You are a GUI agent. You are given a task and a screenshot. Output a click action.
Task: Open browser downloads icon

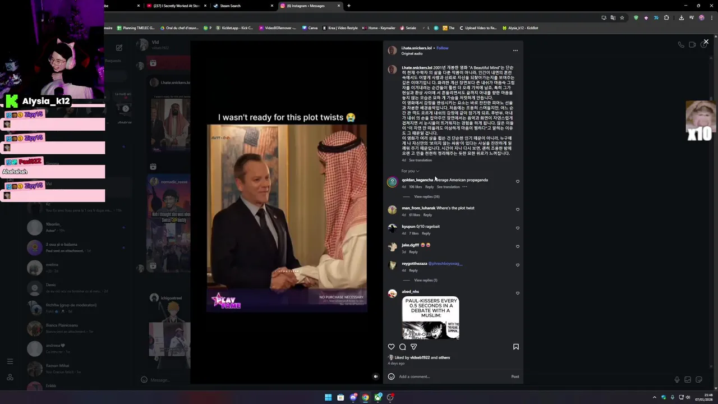(x=681, y=17)
